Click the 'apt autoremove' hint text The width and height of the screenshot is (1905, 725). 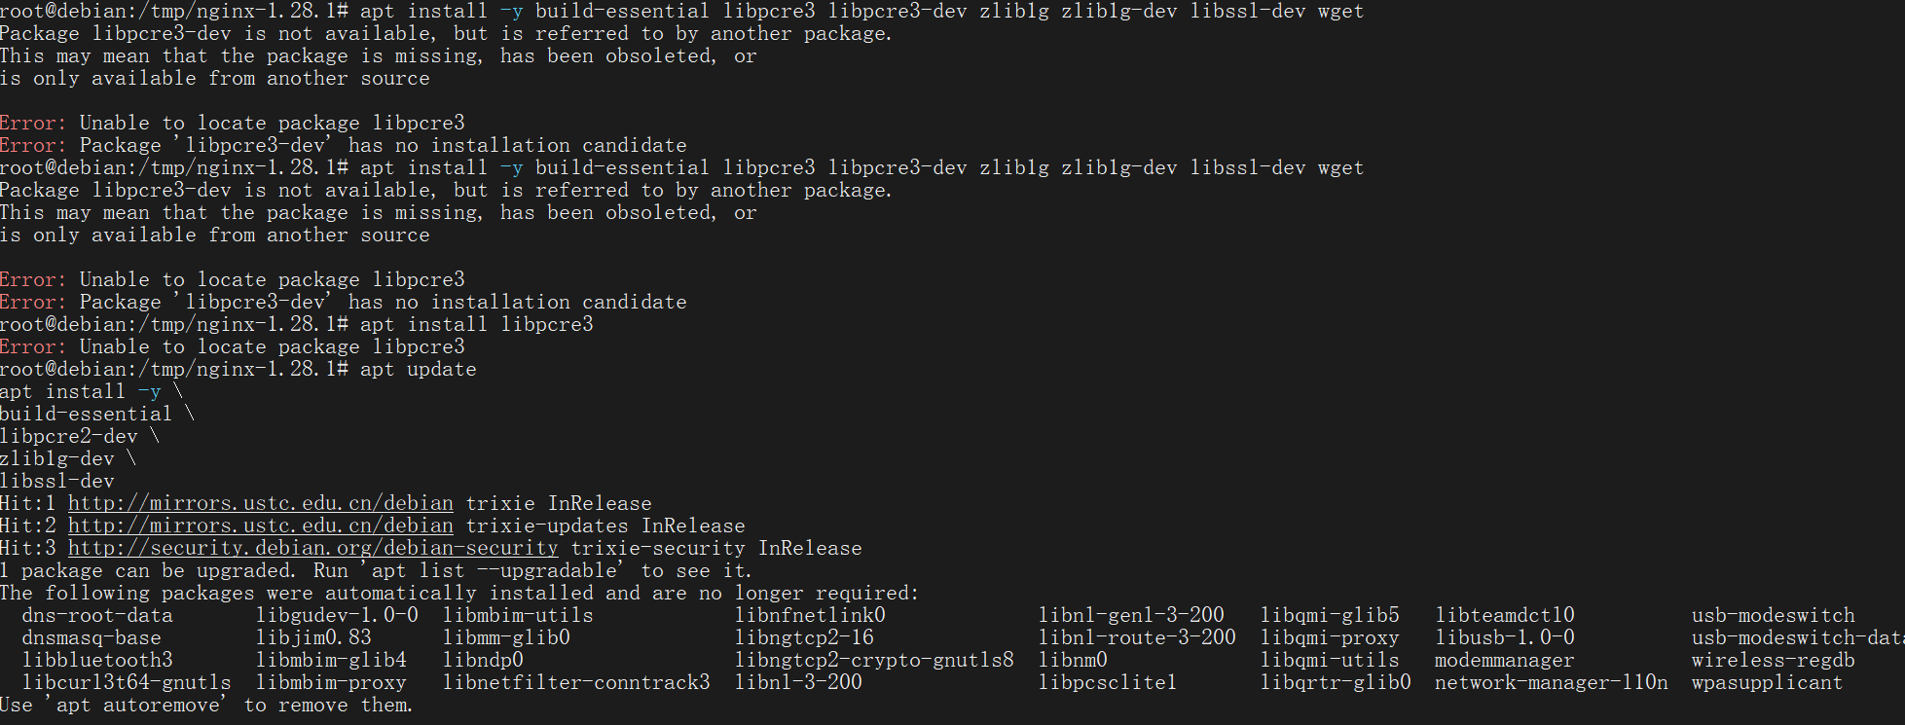point(137,705)
